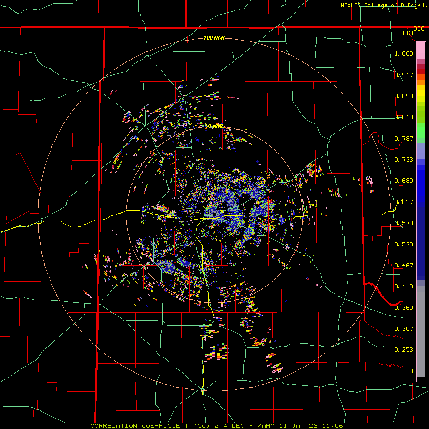Select the 0.733 legend value
This screenshot has width=429, height=429.
404,160
